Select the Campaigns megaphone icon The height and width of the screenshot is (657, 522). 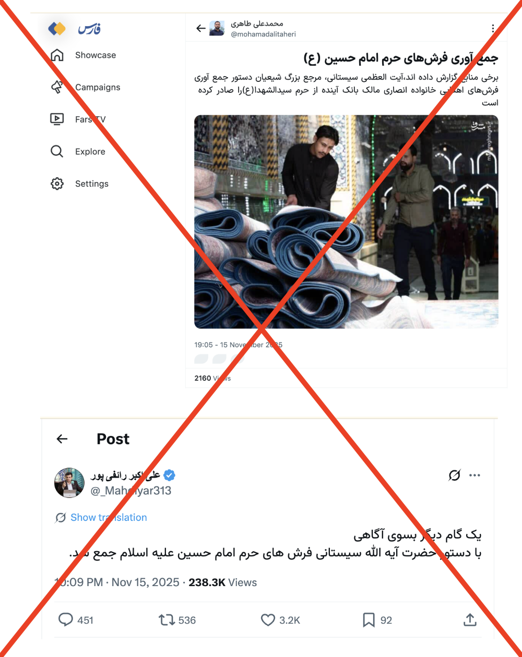click(x=57, y=87)
